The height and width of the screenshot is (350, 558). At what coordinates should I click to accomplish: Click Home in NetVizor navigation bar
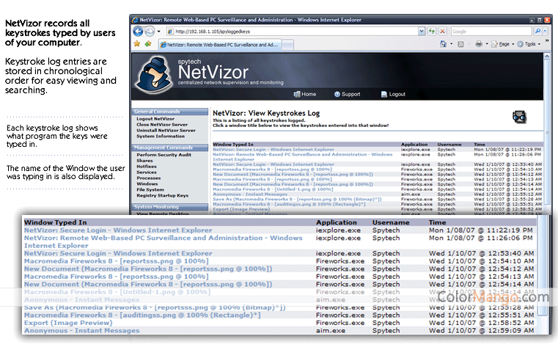click(305, 94)
